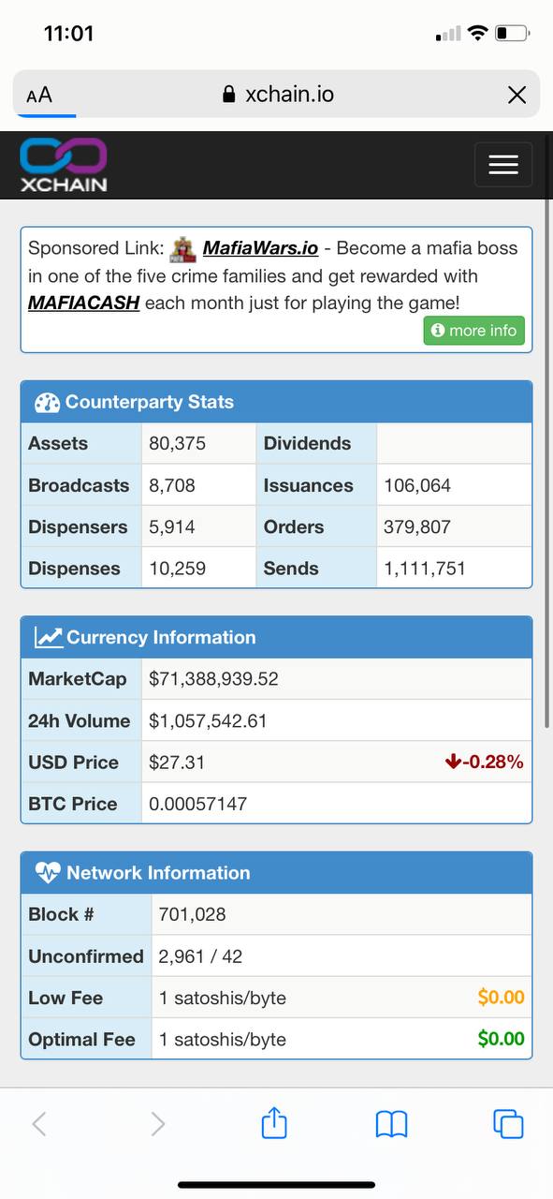Open the MAFIACASH asset link
This screenshot has height=1199, width=553.
click(84, 303)
